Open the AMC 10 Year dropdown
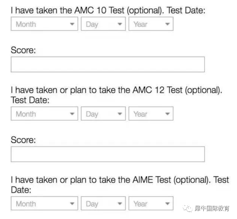This screenshot has height=219, width=237. pyautogui.click(x=151, y=24)
